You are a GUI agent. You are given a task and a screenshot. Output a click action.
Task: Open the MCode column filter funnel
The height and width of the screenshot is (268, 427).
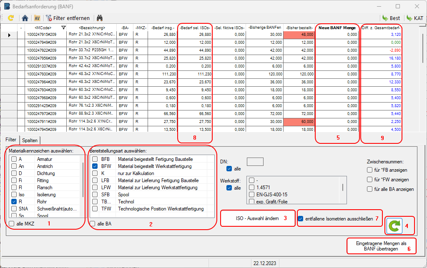63,28
